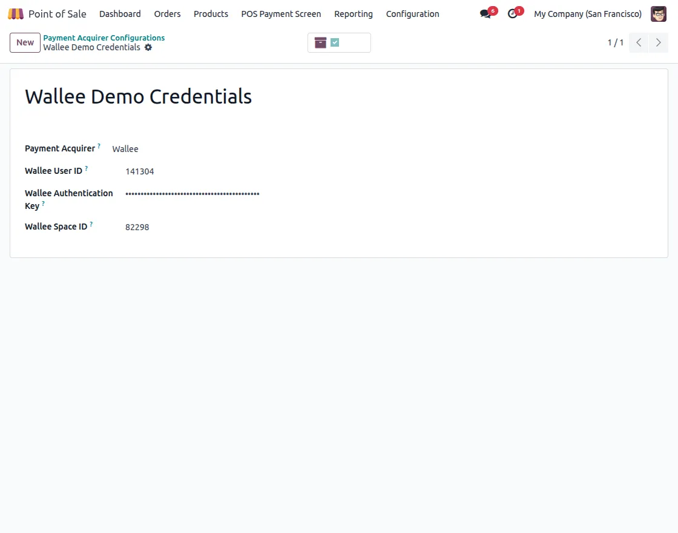
Task: Open the gear actions menu
Action: 148,48
